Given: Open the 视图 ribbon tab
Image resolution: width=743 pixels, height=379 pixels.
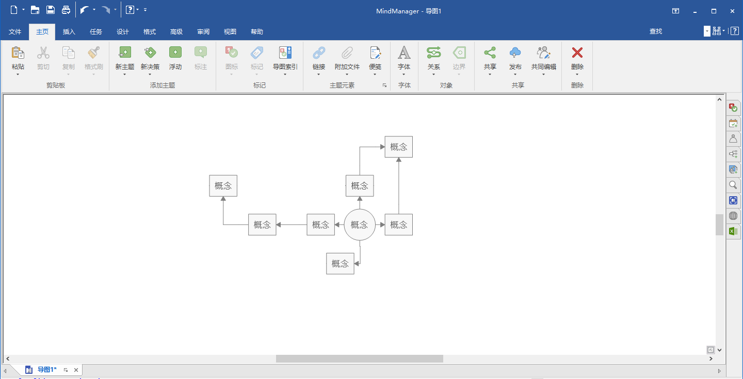Looking at the screenshot, I should (230, 31).
